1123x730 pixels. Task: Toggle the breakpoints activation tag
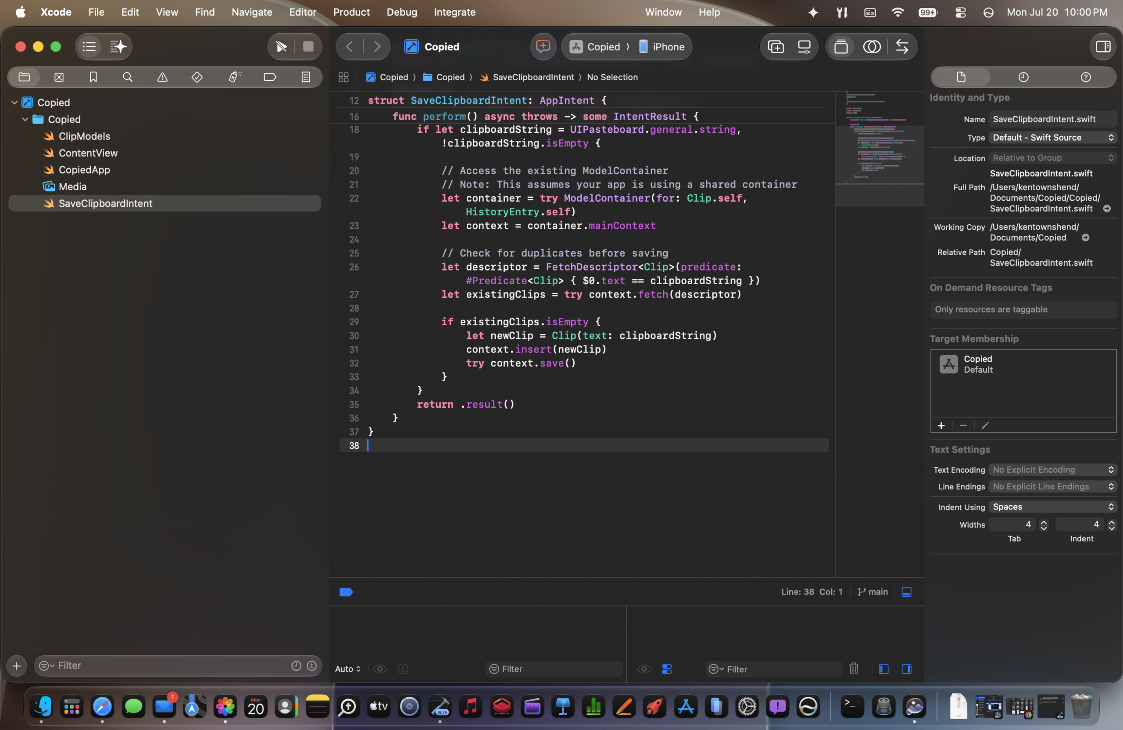click(346, 592)
